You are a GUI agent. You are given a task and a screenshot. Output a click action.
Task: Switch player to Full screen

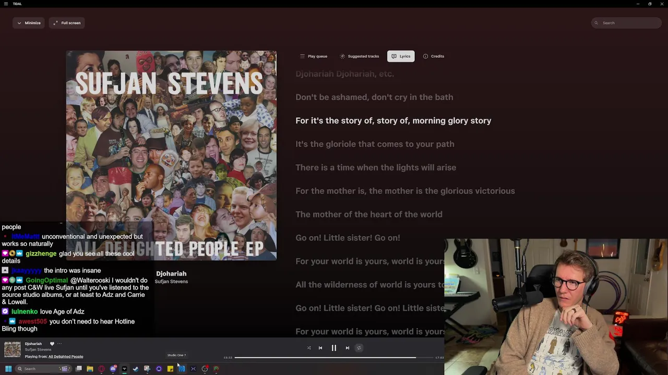[x=67, y=23]
